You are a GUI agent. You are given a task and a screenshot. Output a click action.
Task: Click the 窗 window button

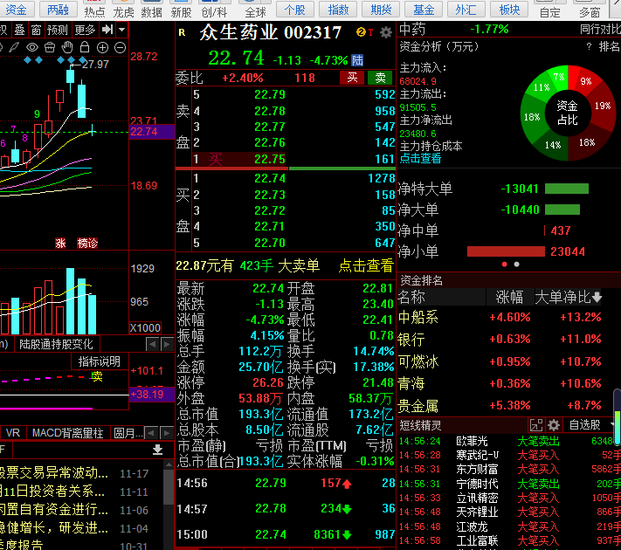37,30
